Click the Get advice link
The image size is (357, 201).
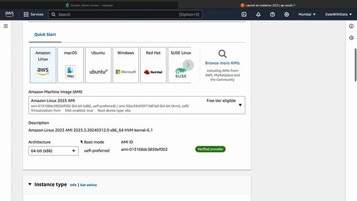coord(88,185)
